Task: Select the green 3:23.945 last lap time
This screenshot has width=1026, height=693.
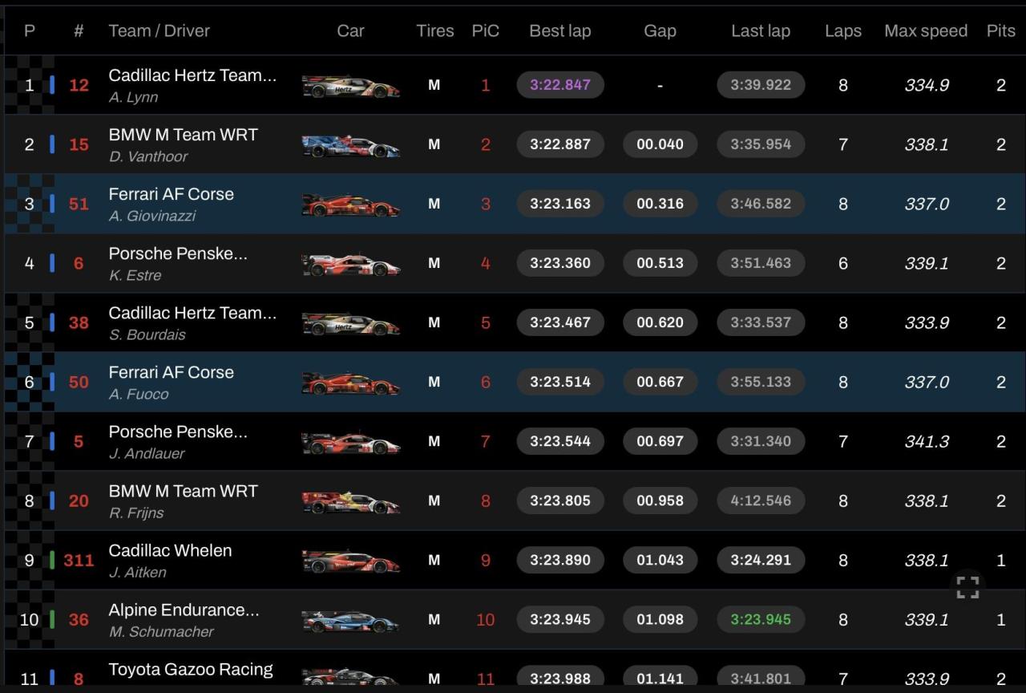Action: [x=760, y=619]
